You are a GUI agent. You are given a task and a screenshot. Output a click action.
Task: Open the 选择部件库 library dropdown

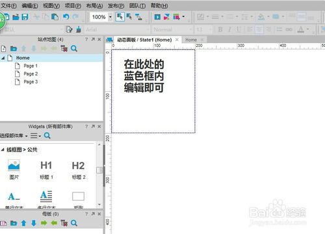click(14, 136)
